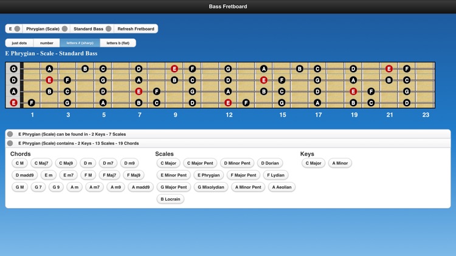Select letters # (sharp) display mode

point(80,43)
